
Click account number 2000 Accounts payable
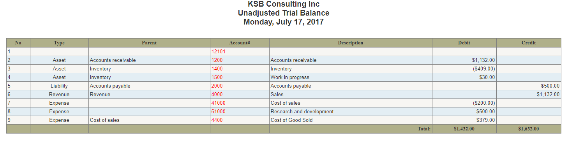click(x=217, y=86)
